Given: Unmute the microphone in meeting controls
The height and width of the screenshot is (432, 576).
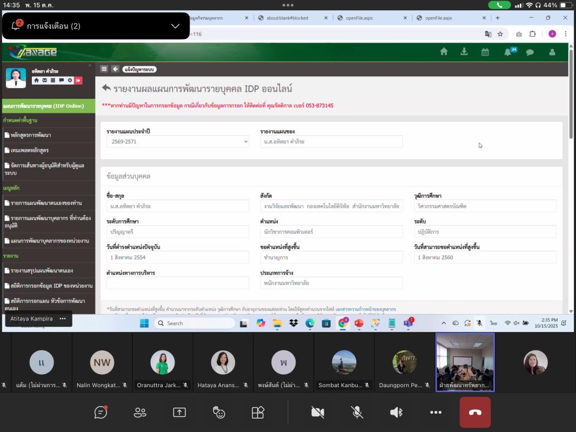Looking at the screenshot, I should [x=357, y=412].
